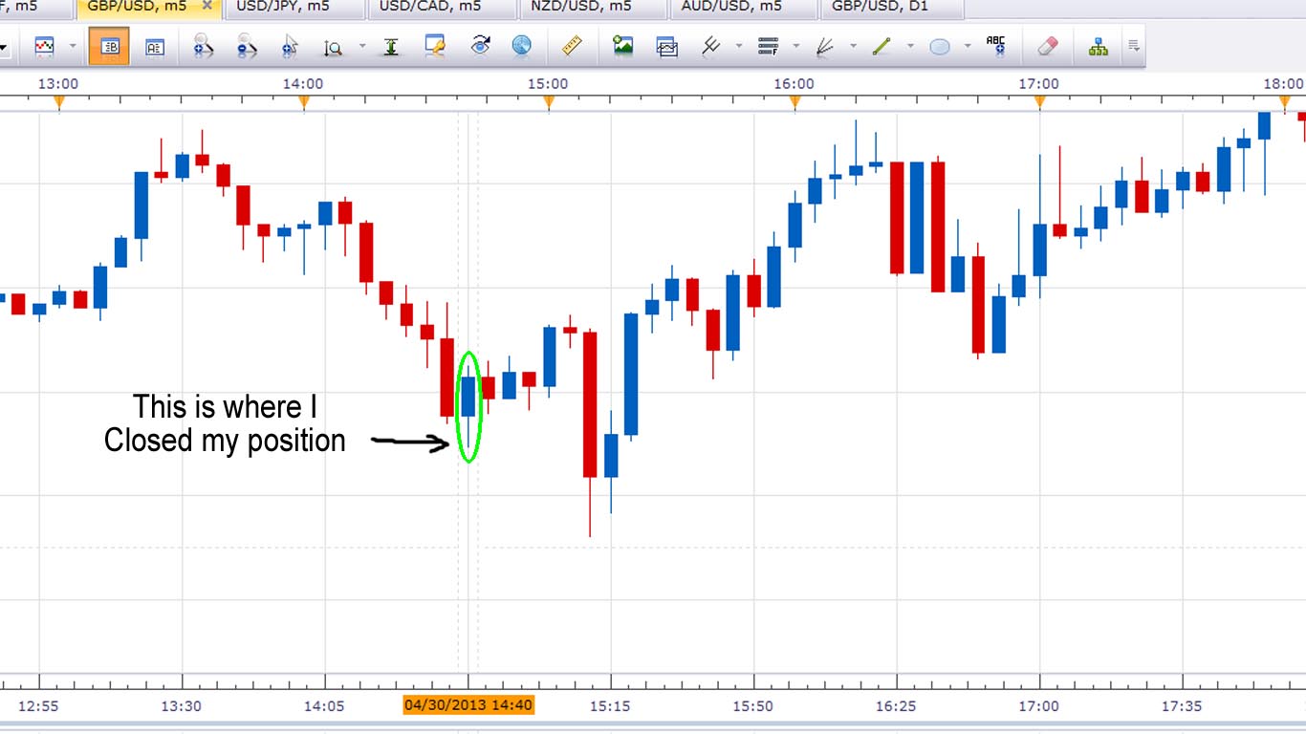Click the 16:25 time axis label
1306x734 pixels.
pos(896,706)
